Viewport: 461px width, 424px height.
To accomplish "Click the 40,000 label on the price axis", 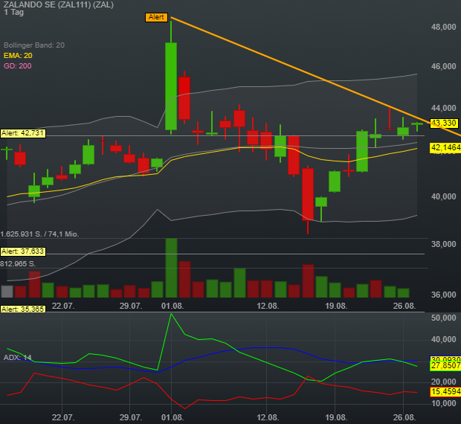I will point(443,196).
